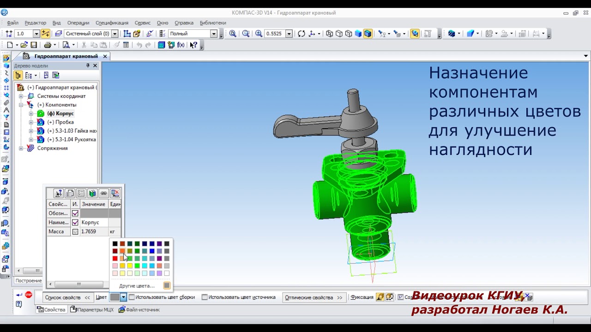The width and height of the screenshot is (591, 332).
Task: Choose Другие цвета... option
Action: 137,286
